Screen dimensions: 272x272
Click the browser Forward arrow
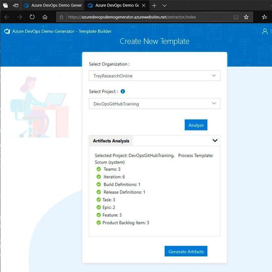tap(20, 17)
